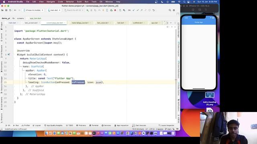Open the Tools menu
This screenshot has height=144, width=257.
click(94, 2)
